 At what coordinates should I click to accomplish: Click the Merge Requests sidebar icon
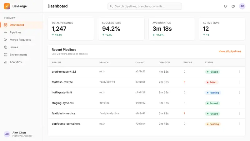(6, 40)
